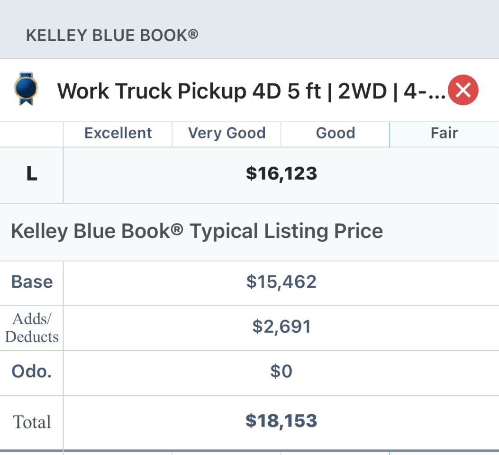Click Kelley Blue Book Typical Listing Price heading
Viewport: 499px width, 455px height.
[197, 231]
